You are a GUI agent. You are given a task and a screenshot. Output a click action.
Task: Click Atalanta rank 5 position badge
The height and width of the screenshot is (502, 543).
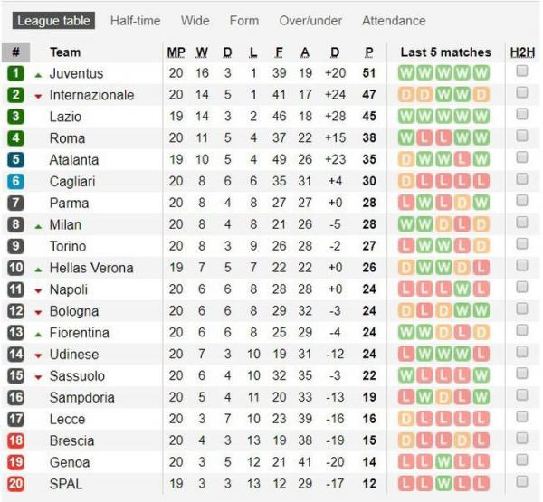coord(15,159)
